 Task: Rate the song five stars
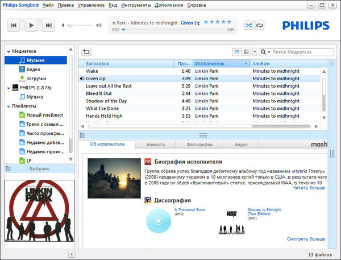(229, 22)
